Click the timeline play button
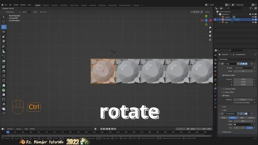258x145 pixels. click(109, 129)
